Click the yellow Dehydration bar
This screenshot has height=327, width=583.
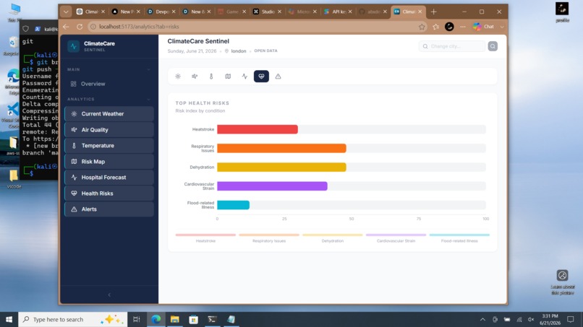point(281,167)
